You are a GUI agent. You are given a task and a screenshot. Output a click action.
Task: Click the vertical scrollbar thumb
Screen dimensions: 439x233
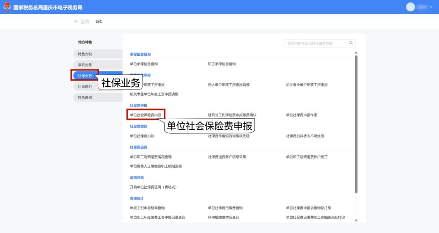click(356, 122)
